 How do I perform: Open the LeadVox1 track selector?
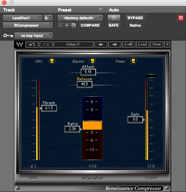[x=23, y=18]
